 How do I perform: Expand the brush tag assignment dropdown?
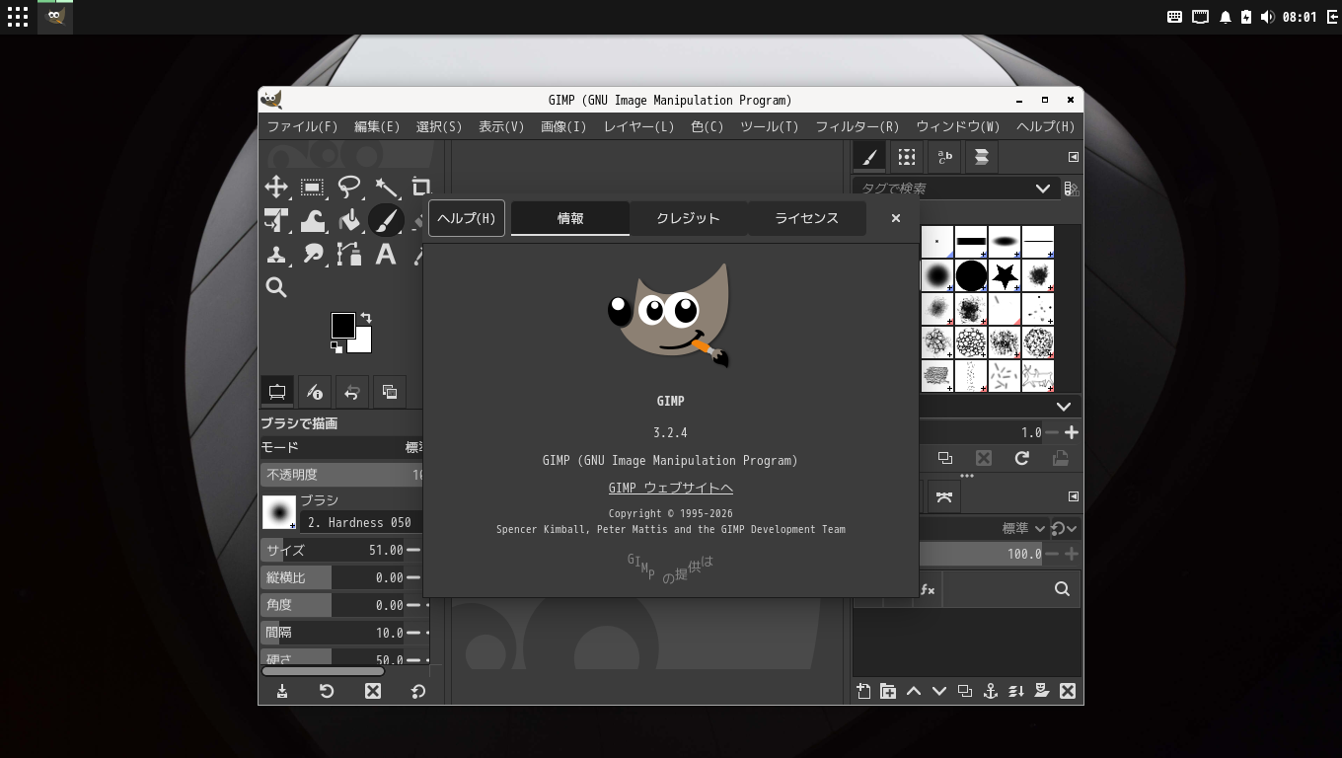(x=1063, y=407)
